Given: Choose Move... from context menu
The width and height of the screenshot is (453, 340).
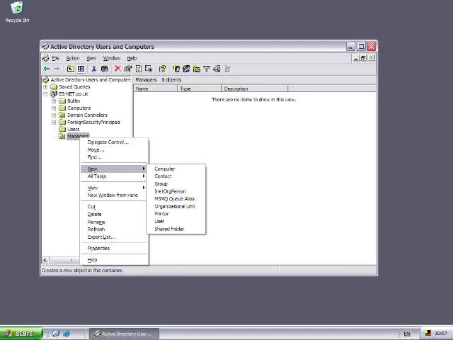Looking at the screenshot, I should [x=114, y=149].
